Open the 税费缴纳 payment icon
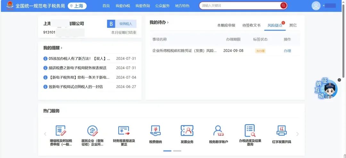This screenshot has height=158, width=346. 155,131
